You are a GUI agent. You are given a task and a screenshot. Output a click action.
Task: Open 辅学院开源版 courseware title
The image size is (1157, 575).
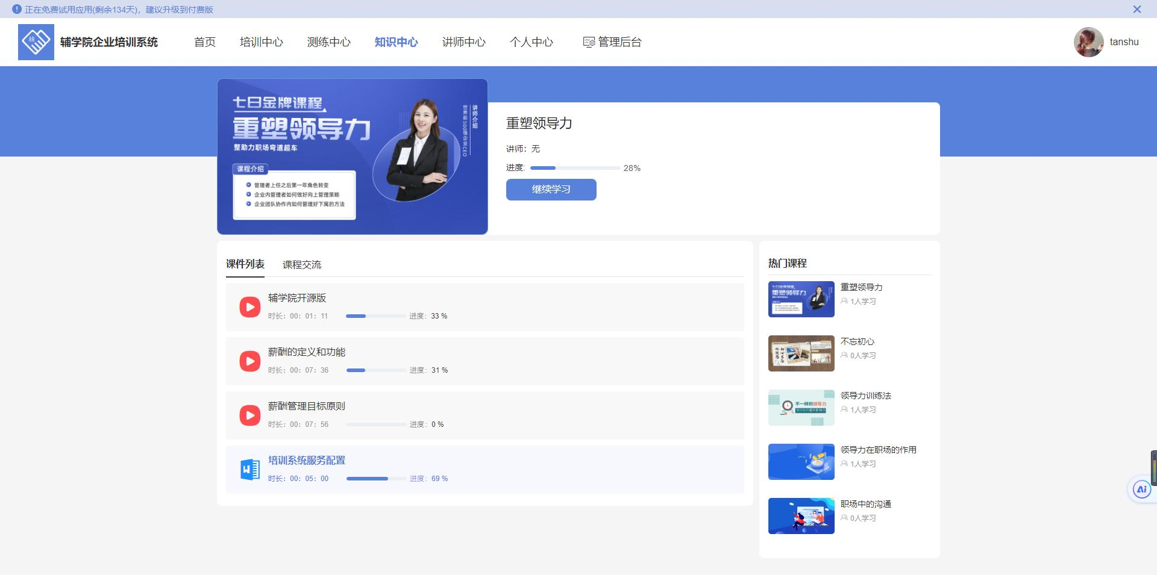coord(297,298)
